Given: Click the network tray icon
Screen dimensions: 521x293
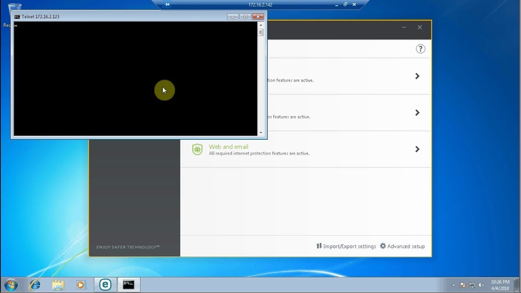Looking at the screenshot, I should (x=472, y=285).
